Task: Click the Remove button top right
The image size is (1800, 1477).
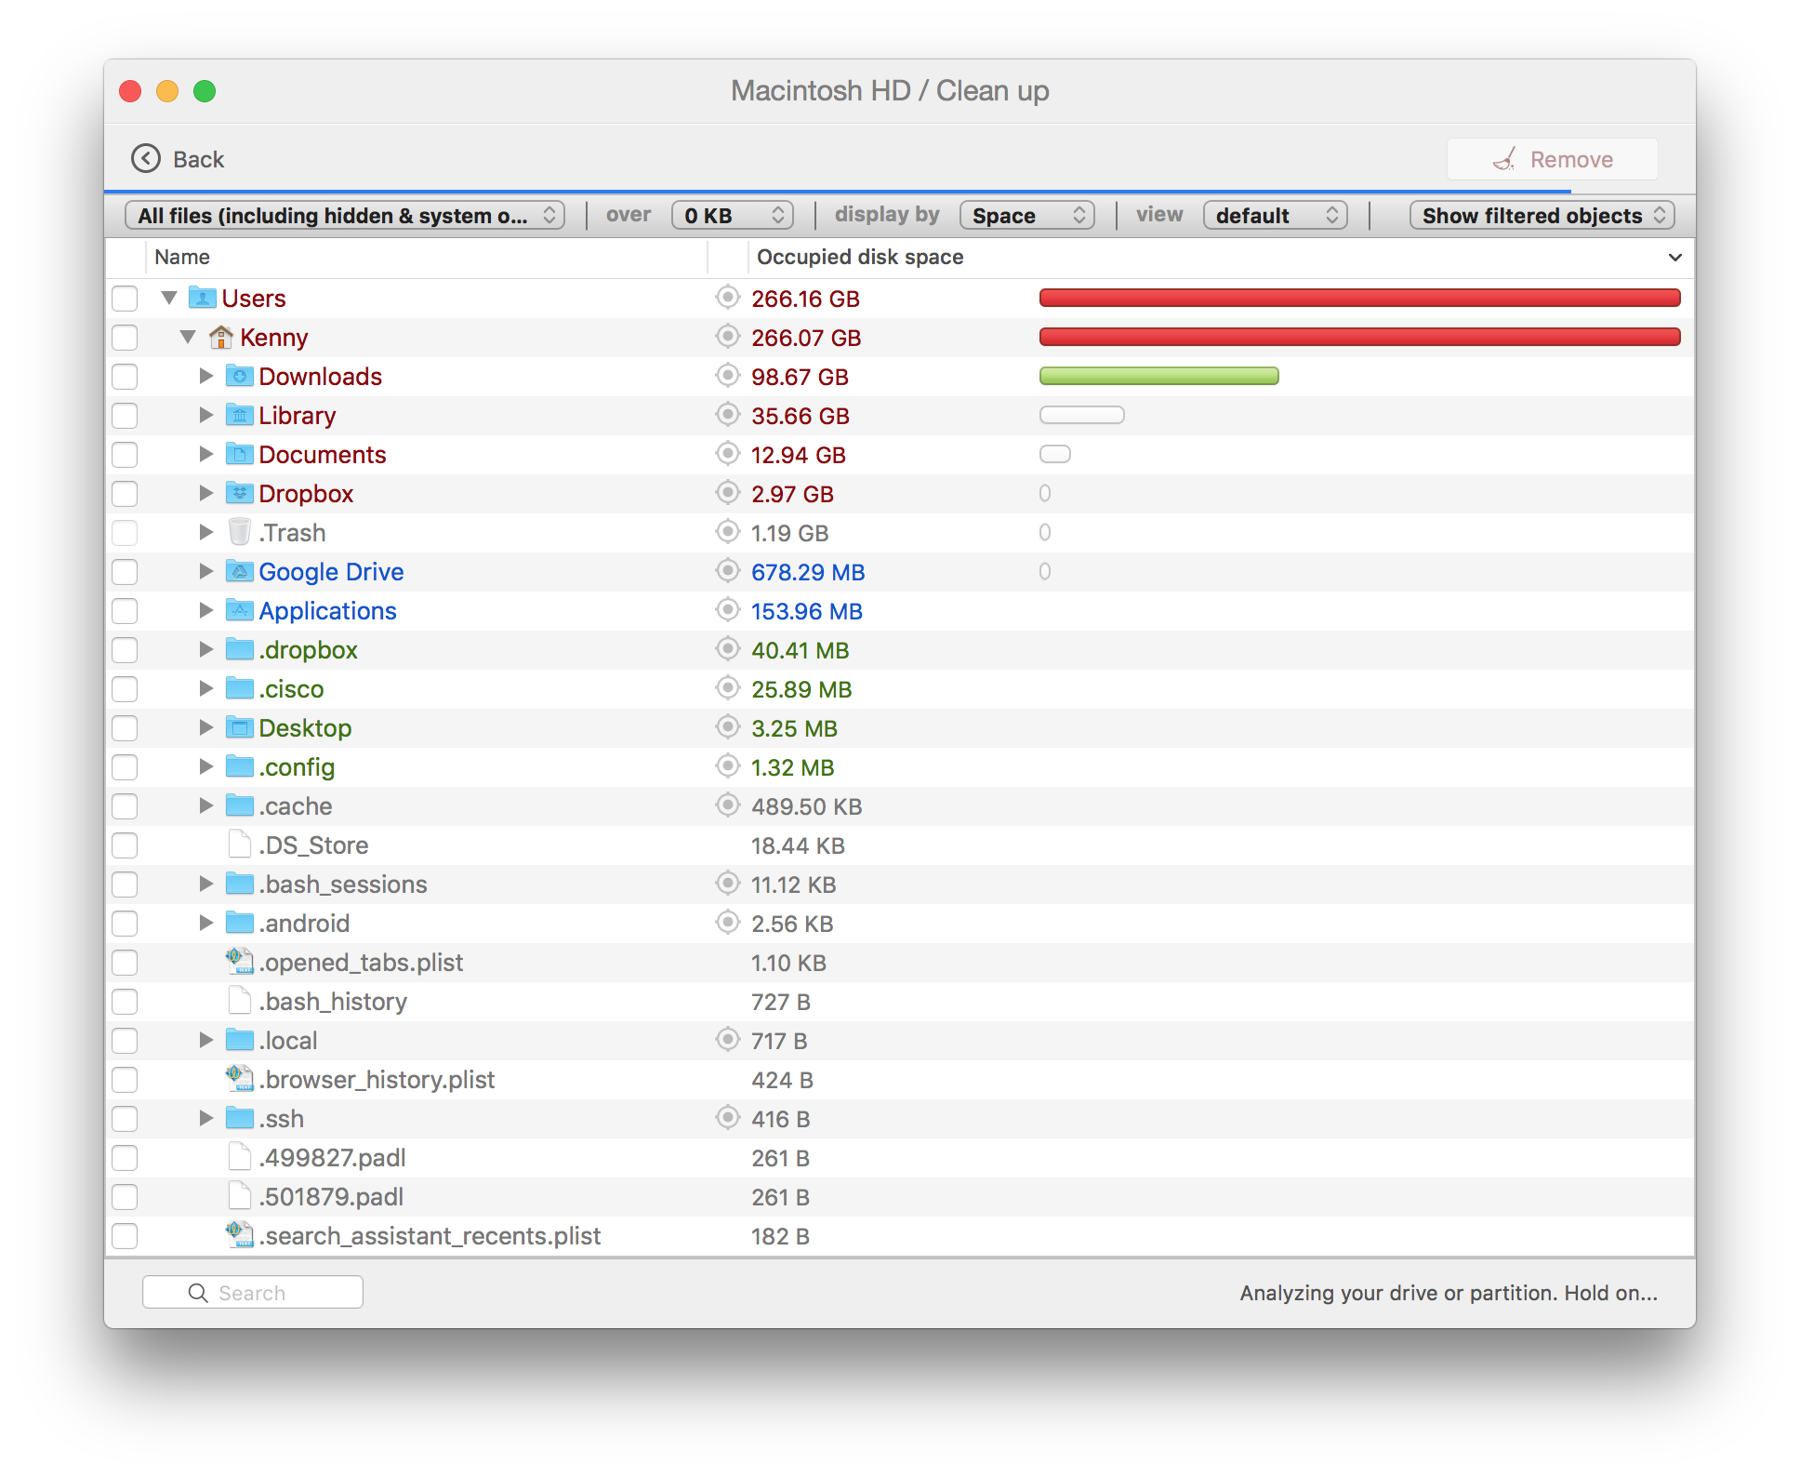Action: tap(1555, 158)
